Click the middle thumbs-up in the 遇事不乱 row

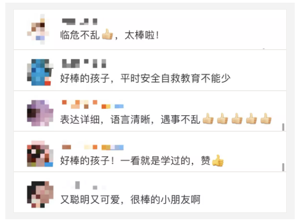point(237,118)
